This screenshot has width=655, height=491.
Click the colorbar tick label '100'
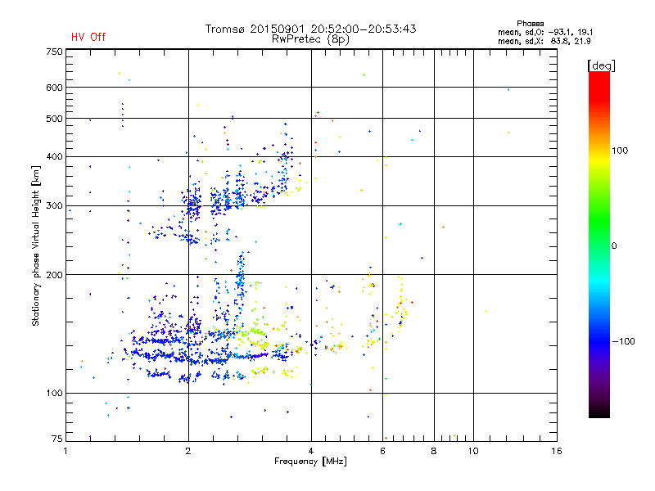(620, 151)
